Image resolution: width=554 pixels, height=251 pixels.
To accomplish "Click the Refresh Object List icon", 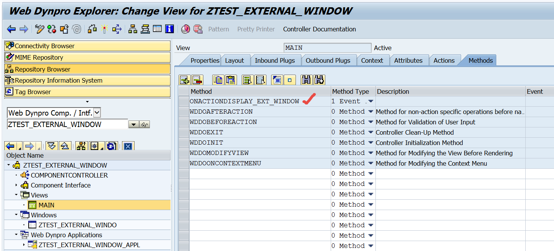I will click(x=111, y=146).
